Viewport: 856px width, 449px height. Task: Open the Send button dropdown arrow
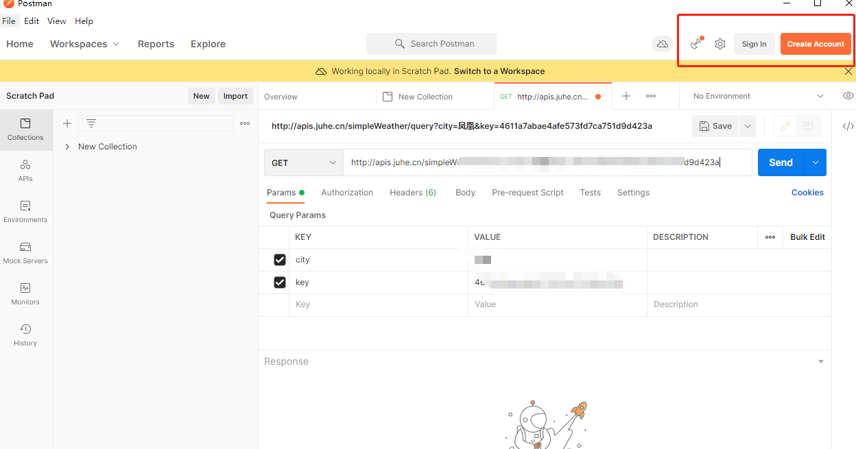pyautogui.click(x=816, y=162)
